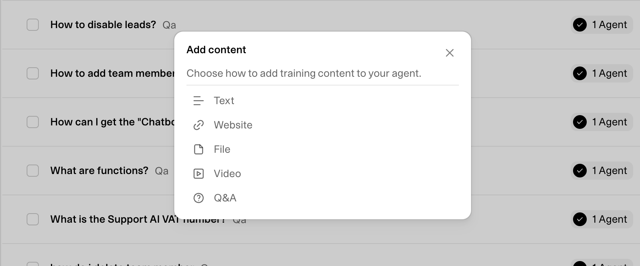Click the "Choose how to add training content" description
Image resolution: width=640 pixels, height=266 pixels.
(x=304, y=73)
